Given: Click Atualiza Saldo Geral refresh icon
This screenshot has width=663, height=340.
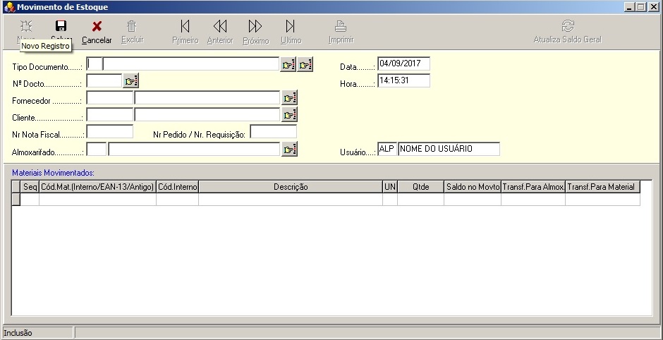Looking at the screenshot, I should coord(567,27).
